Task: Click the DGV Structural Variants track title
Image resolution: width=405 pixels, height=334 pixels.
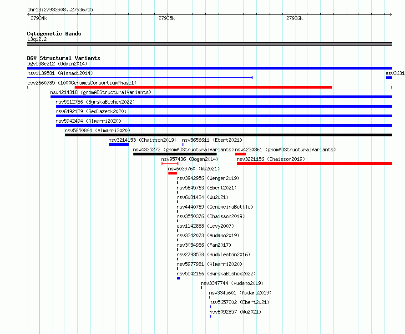Action: point(64,58)
